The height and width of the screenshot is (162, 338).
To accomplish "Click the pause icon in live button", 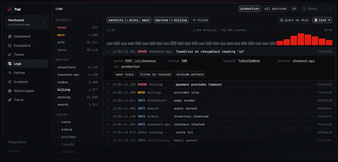I will (316, 20).
